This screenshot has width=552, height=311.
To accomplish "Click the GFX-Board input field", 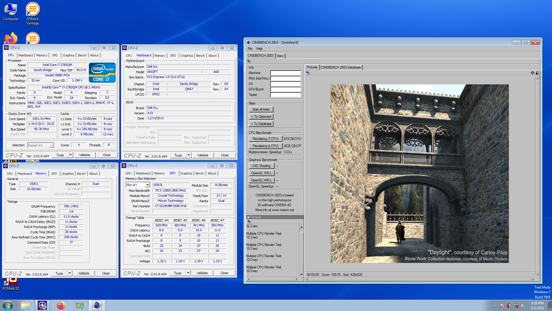I will click(285, 89).
